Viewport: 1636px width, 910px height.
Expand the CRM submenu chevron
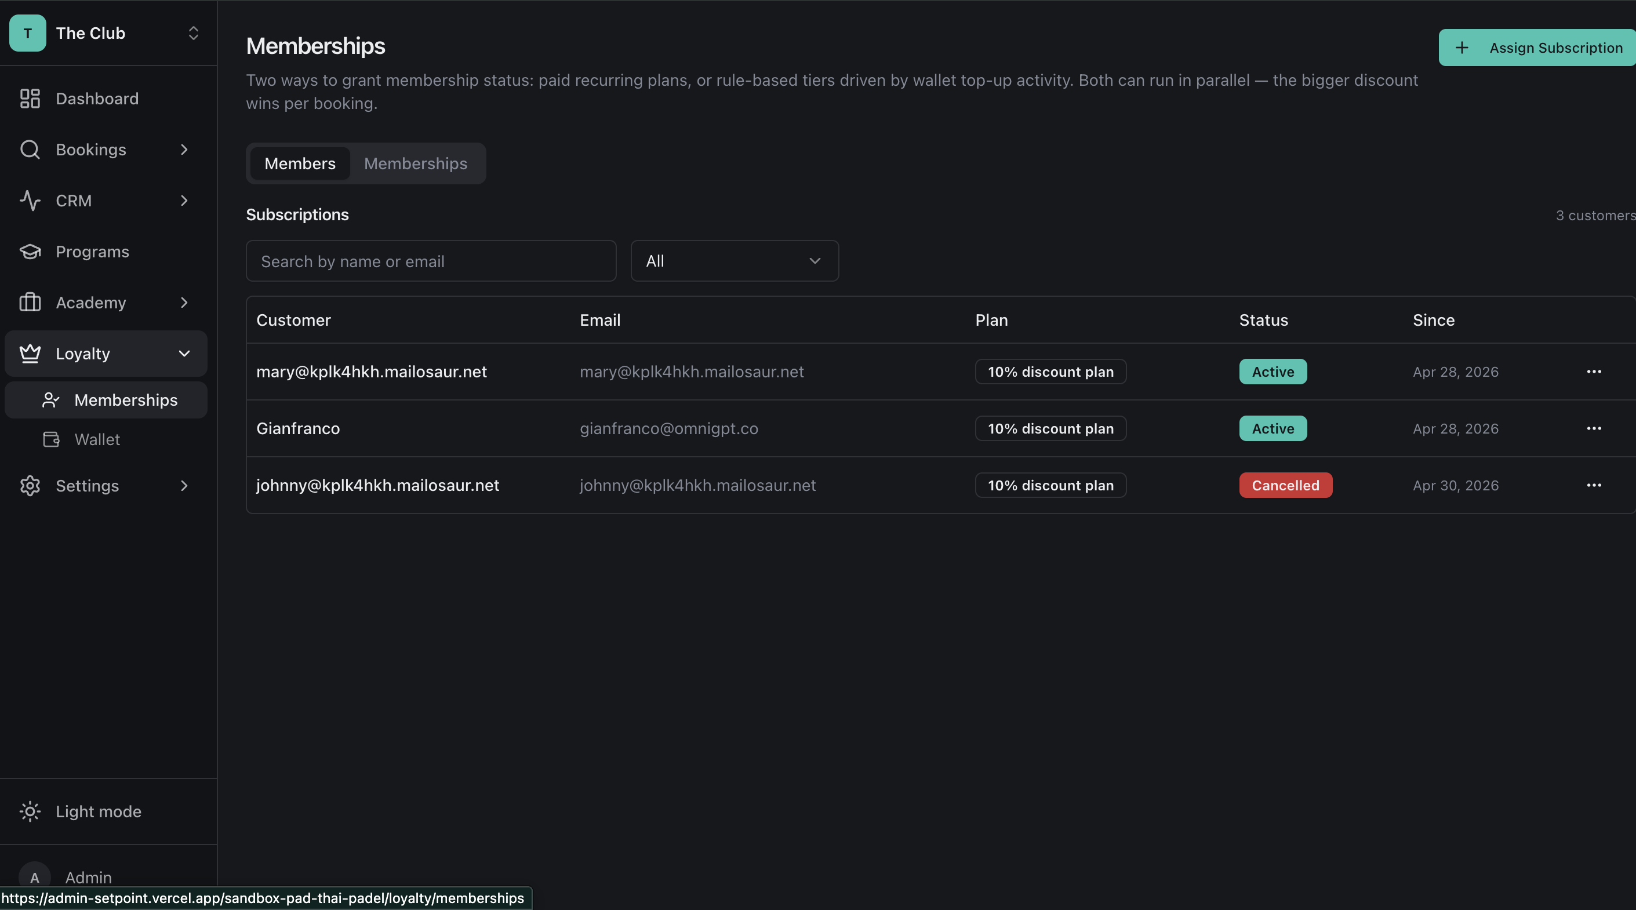coord(184,200)
